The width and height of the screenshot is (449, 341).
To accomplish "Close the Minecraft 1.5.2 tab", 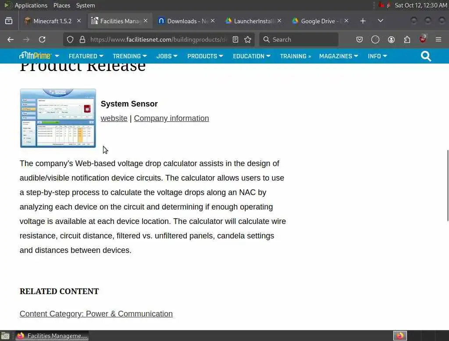I will 79,21.
